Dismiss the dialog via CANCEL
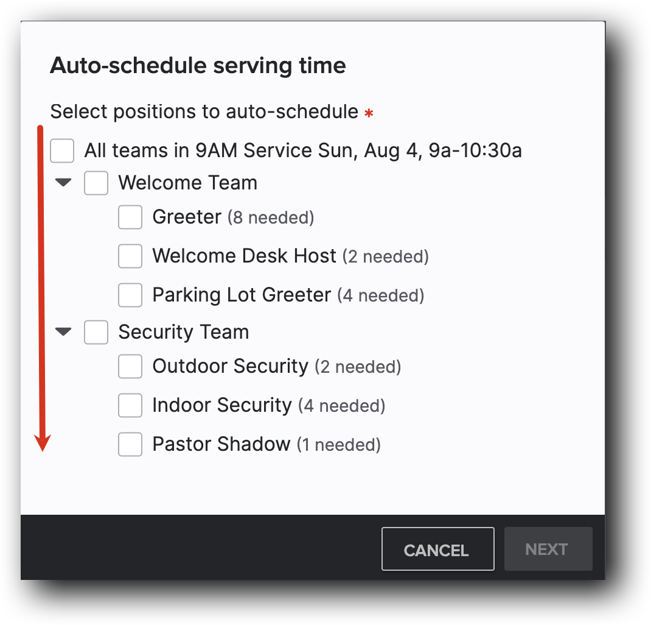 pyautogui.click(x=437, y=549)
